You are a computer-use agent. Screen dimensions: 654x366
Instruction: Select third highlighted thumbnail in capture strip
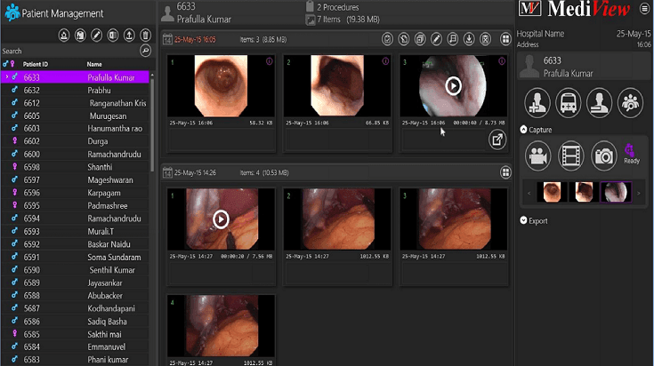[616, 192]
